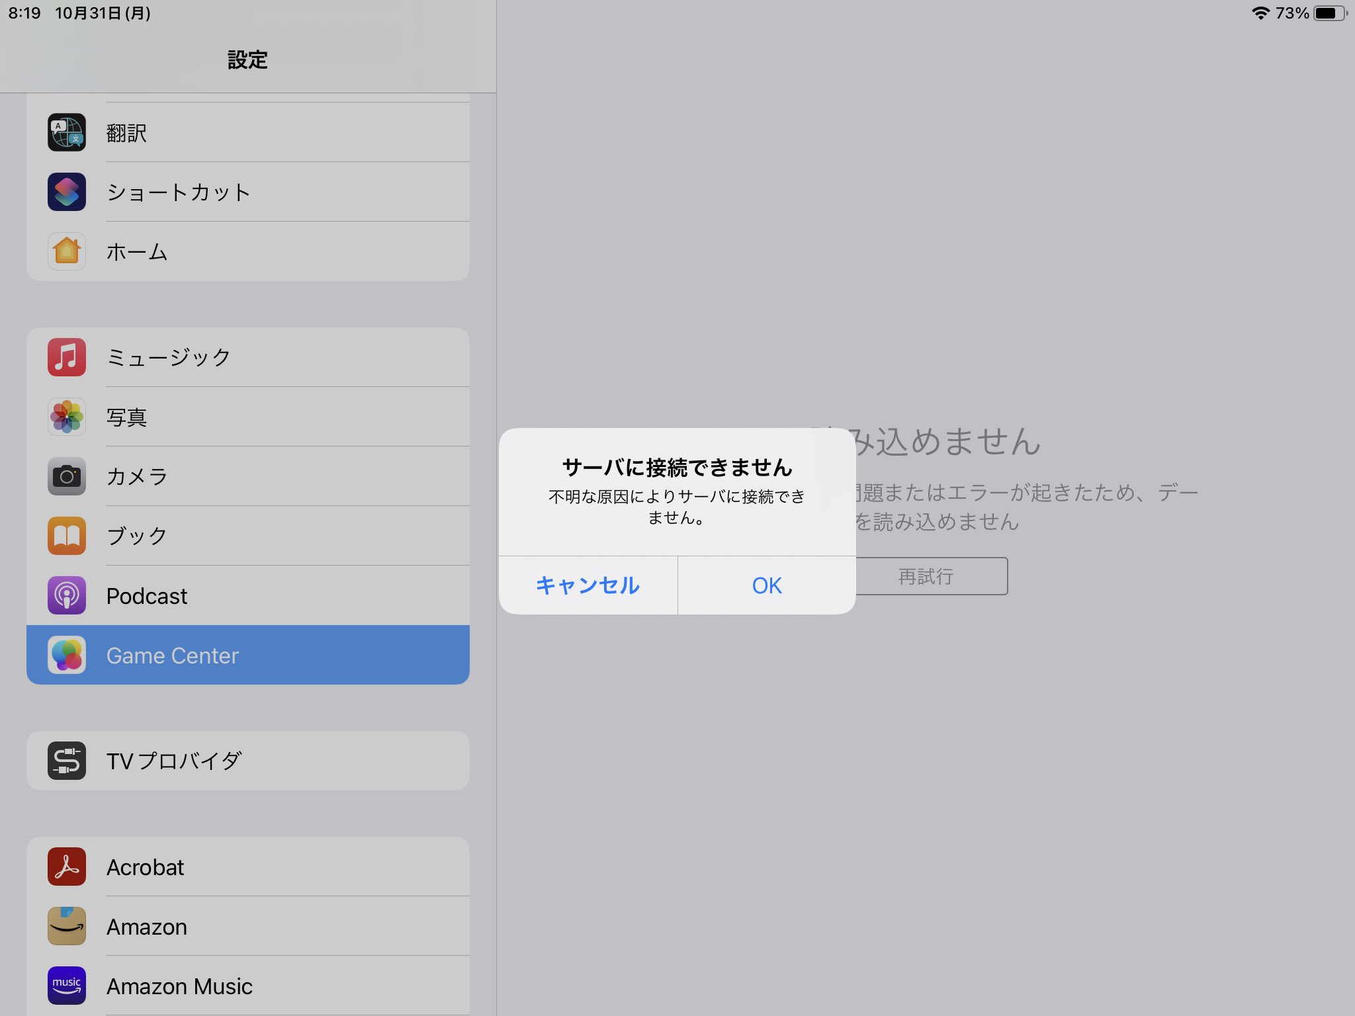Tap the Amazon Music icon
This screenshot has width=1355, height=1016.
pos(67,986)
